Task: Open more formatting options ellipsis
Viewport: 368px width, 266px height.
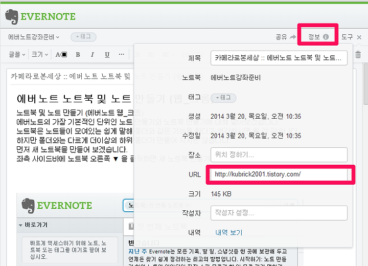Action: [x=121, y=54]
